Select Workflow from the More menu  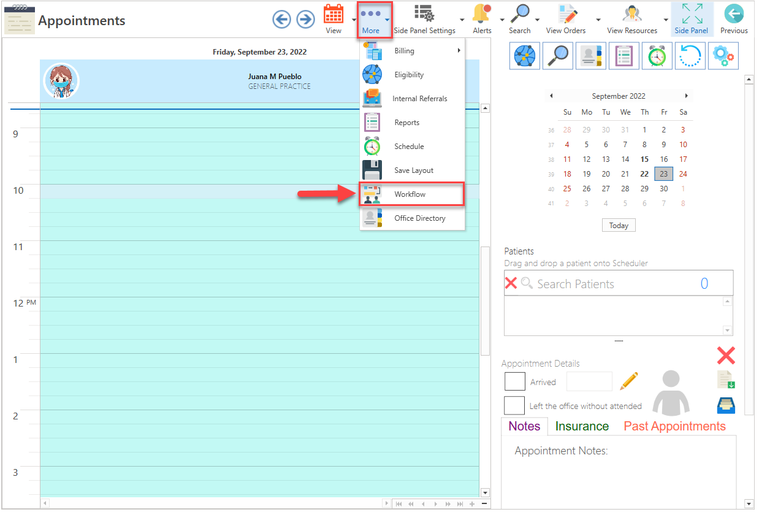[x=411, y=194]
